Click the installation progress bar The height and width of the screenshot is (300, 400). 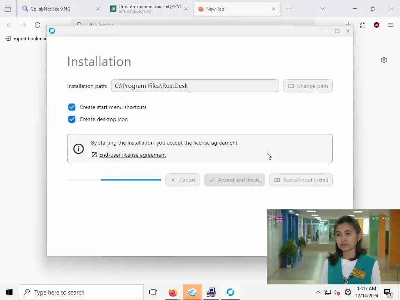(114, 180)
